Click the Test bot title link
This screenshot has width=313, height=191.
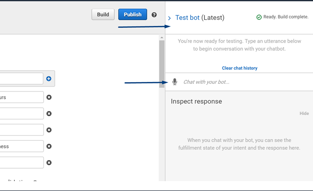[x=187, y=17]
